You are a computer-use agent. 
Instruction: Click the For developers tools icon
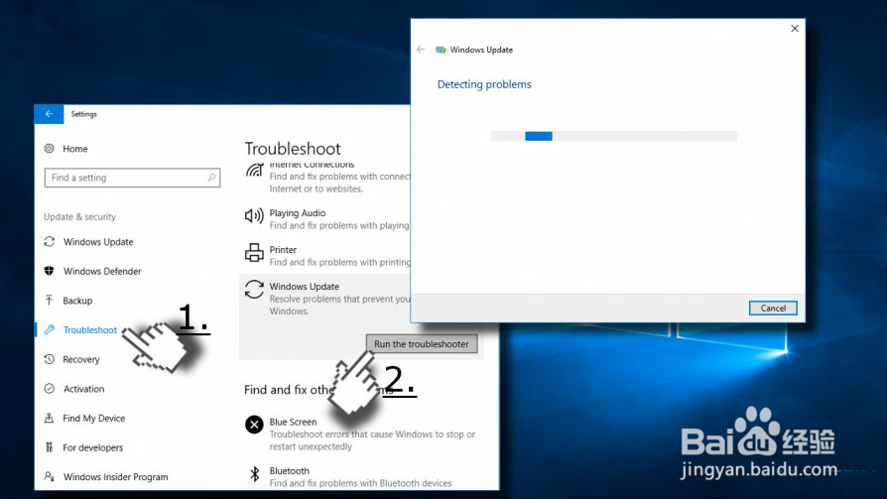(x=50, y=447)
